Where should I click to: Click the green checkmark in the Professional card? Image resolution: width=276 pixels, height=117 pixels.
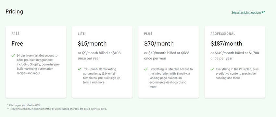pyautogui.click(x=212, y=69)
